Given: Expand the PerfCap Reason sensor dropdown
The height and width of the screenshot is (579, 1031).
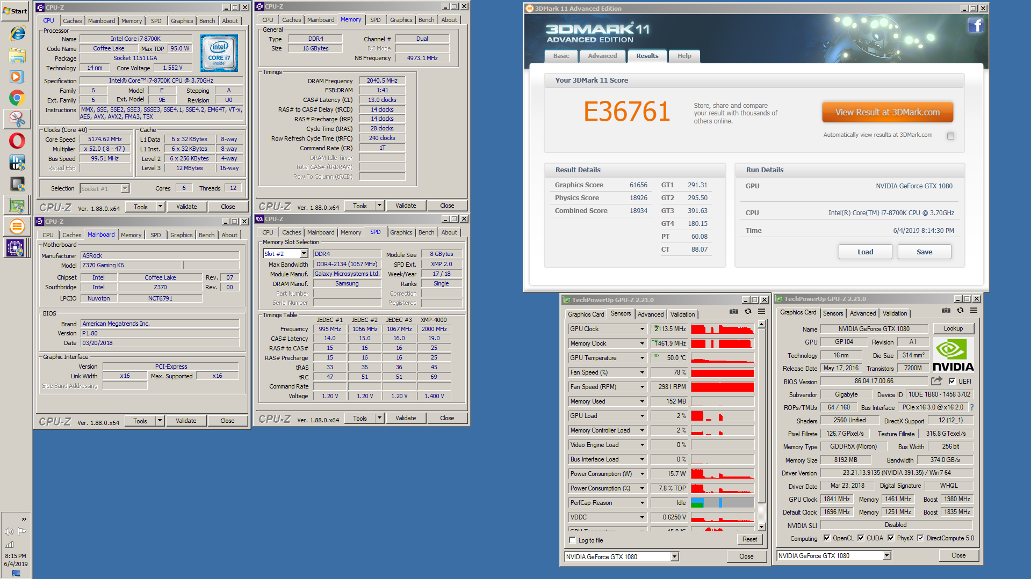Looking at the screenshot, I should (x=641, y=503).
